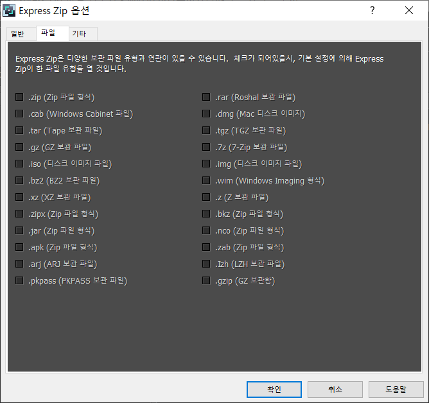Toggle the .img disk image checkbox

(x=206, y=164)
